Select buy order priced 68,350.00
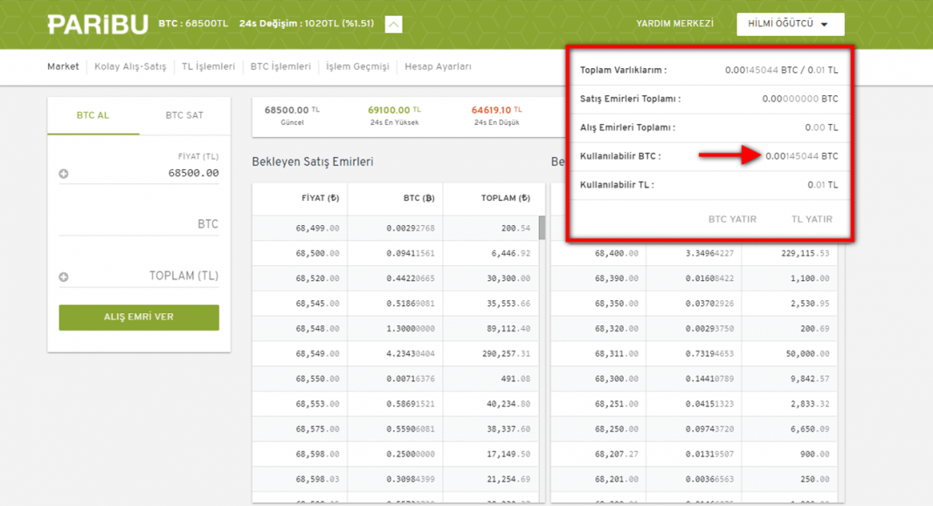The width and height of the screenshot is (933, 506). pyautogui.click(x=695, y=304)
